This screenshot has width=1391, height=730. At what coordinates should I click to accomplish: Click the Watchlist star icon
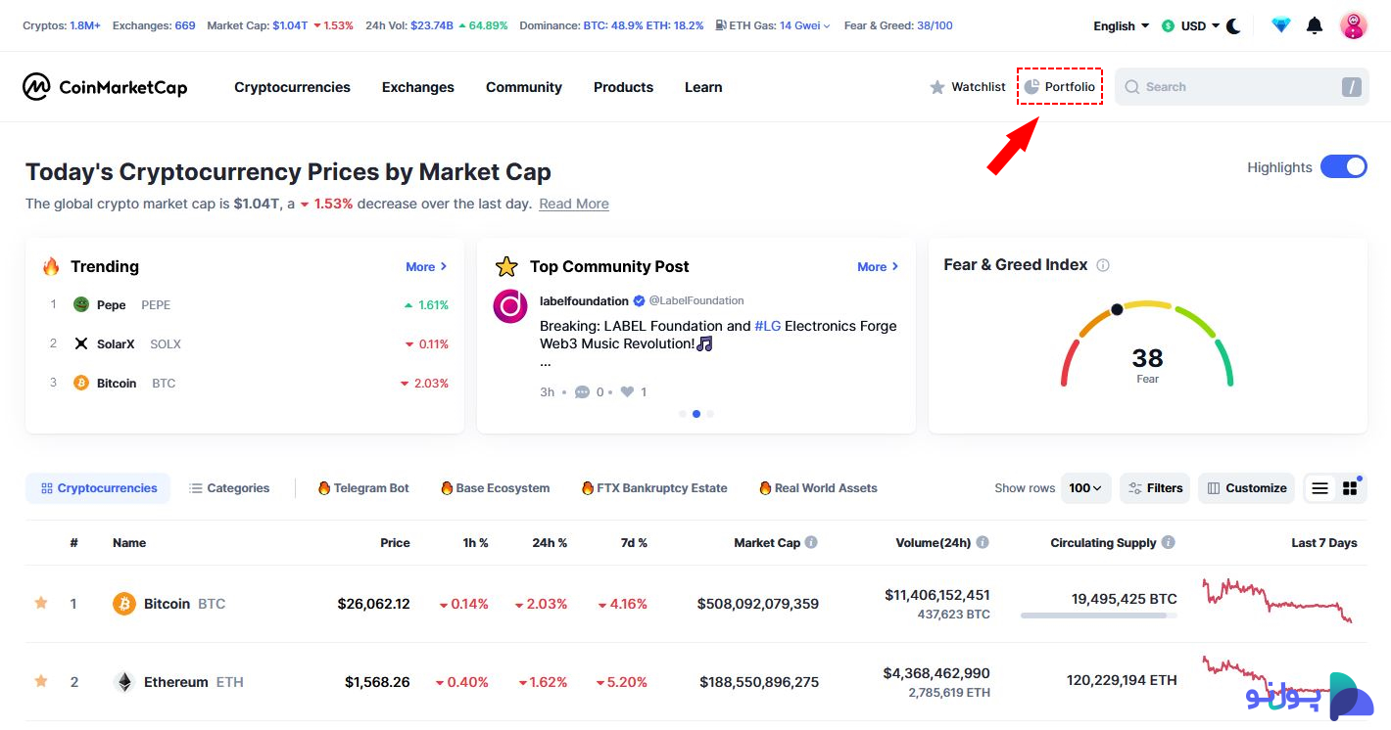(937, 87)
